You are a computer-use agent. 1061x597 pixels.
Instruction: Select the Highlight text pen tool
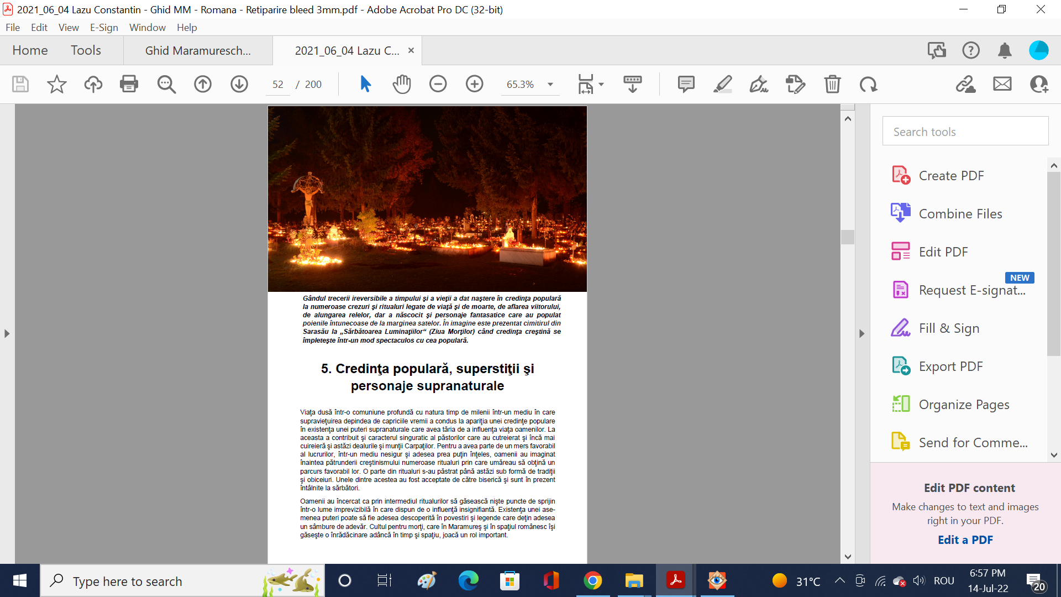pyautogui.click(x=722, y=84)
